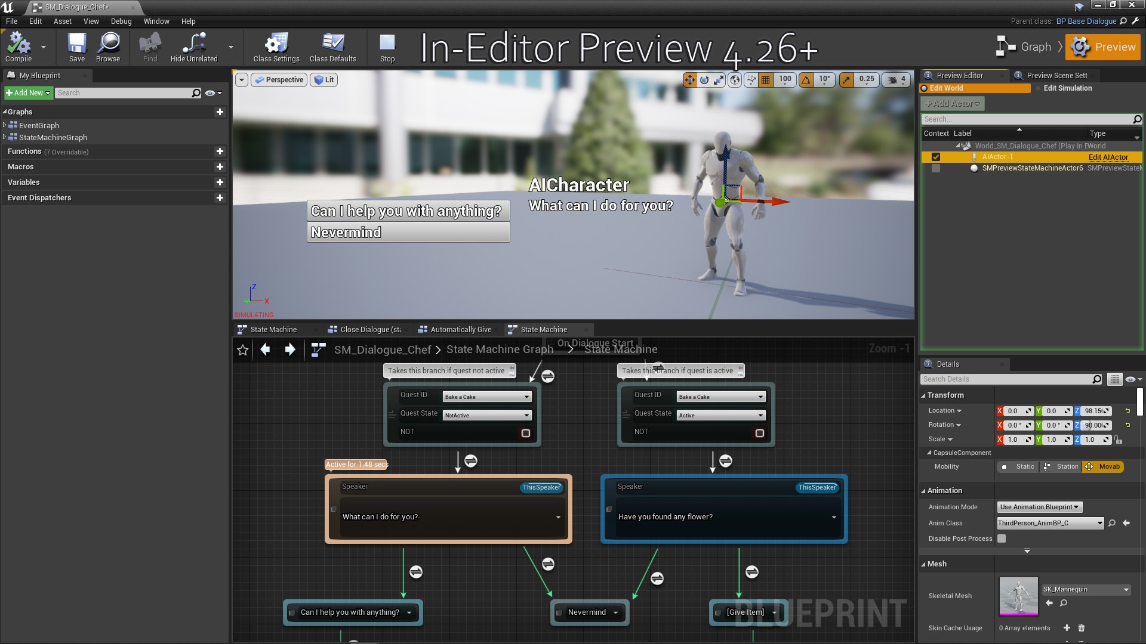Open the Window menu

tap(156, 21)
